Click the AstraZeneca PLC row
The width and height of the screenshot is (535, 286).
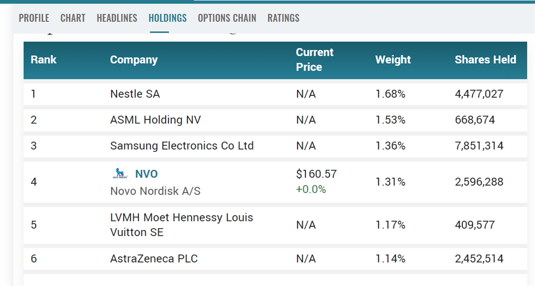coord(154,259)
